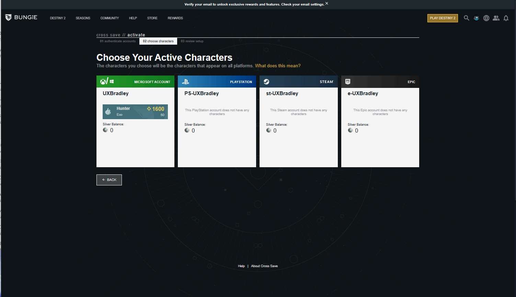The width and height of the screenshot is (516, 297).
Task: Go to the review setup step tab
Action: (x=192, y=41)
